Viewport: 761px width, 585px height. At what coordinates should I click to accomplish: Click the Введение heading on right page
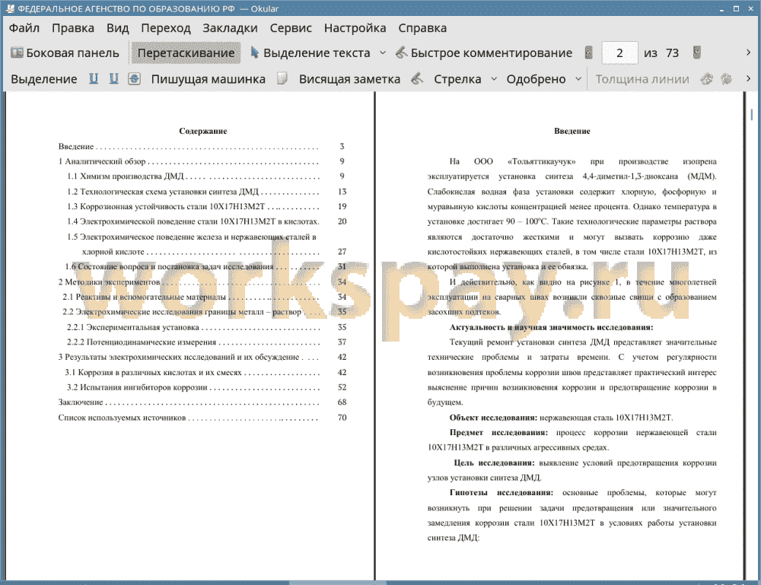click(x=572, y=131)
